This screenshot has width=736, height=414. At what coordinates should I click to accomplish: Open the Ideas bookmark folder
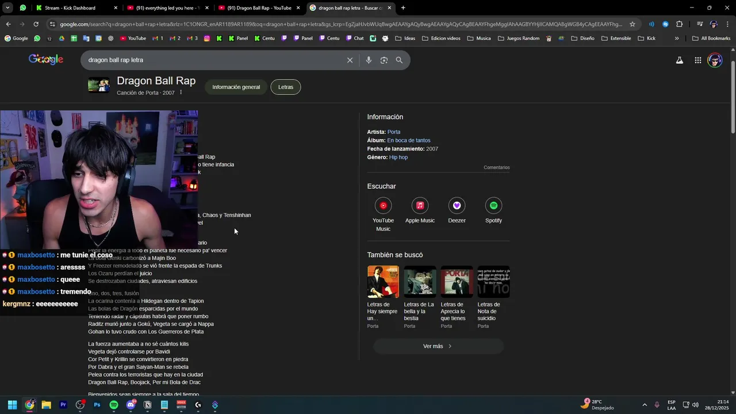[405, 39]
